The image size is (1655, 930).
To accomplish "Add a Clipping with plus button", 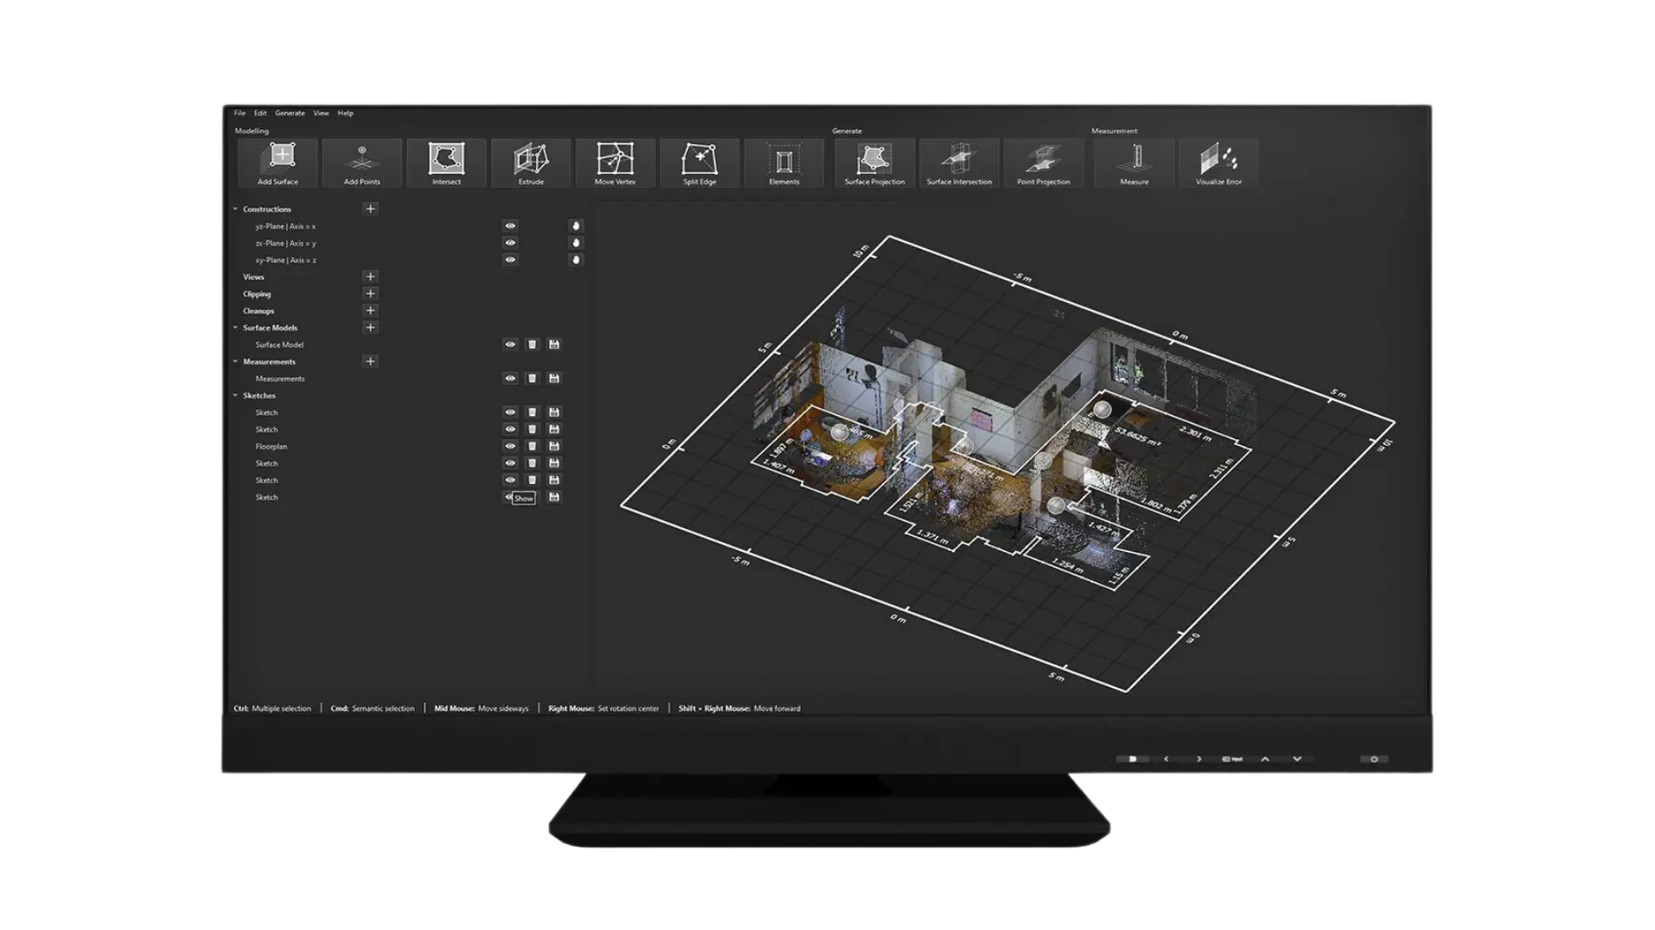I will coord(370,294).
